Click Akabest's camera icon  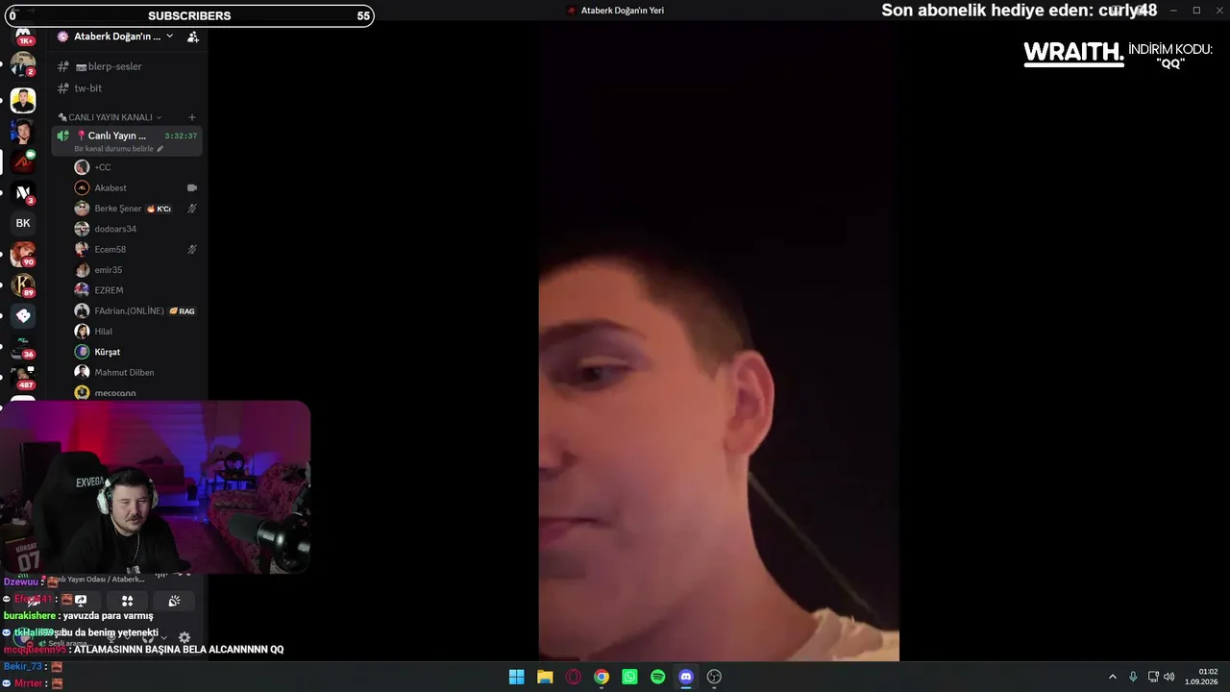192,187
